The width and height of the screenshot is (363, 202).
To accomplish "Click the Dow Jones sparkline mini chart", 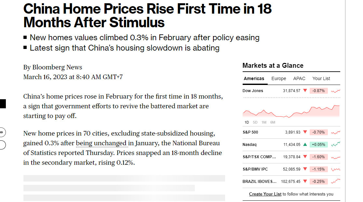I will [x=335, y=91].
